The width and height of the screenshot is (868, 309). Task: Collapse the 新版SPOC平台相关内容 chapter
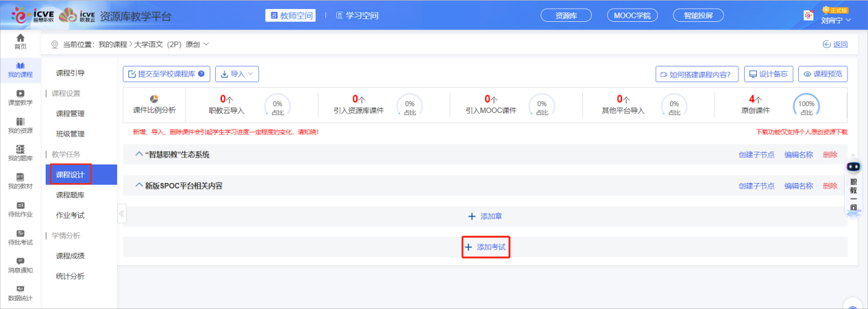[x=139, y=186]
